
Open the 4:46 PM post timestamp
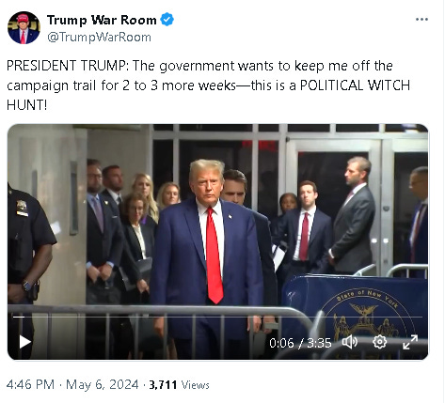(x=30, y=384)
